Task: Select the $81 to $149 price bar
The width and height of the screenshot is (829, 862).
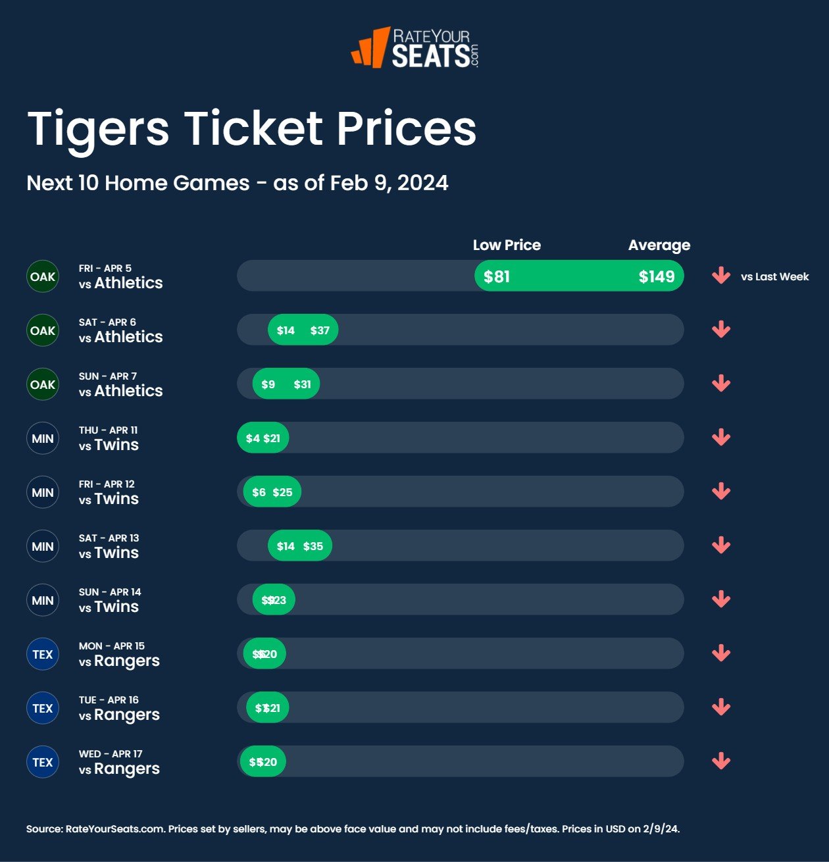Action: tap(579, 276)
